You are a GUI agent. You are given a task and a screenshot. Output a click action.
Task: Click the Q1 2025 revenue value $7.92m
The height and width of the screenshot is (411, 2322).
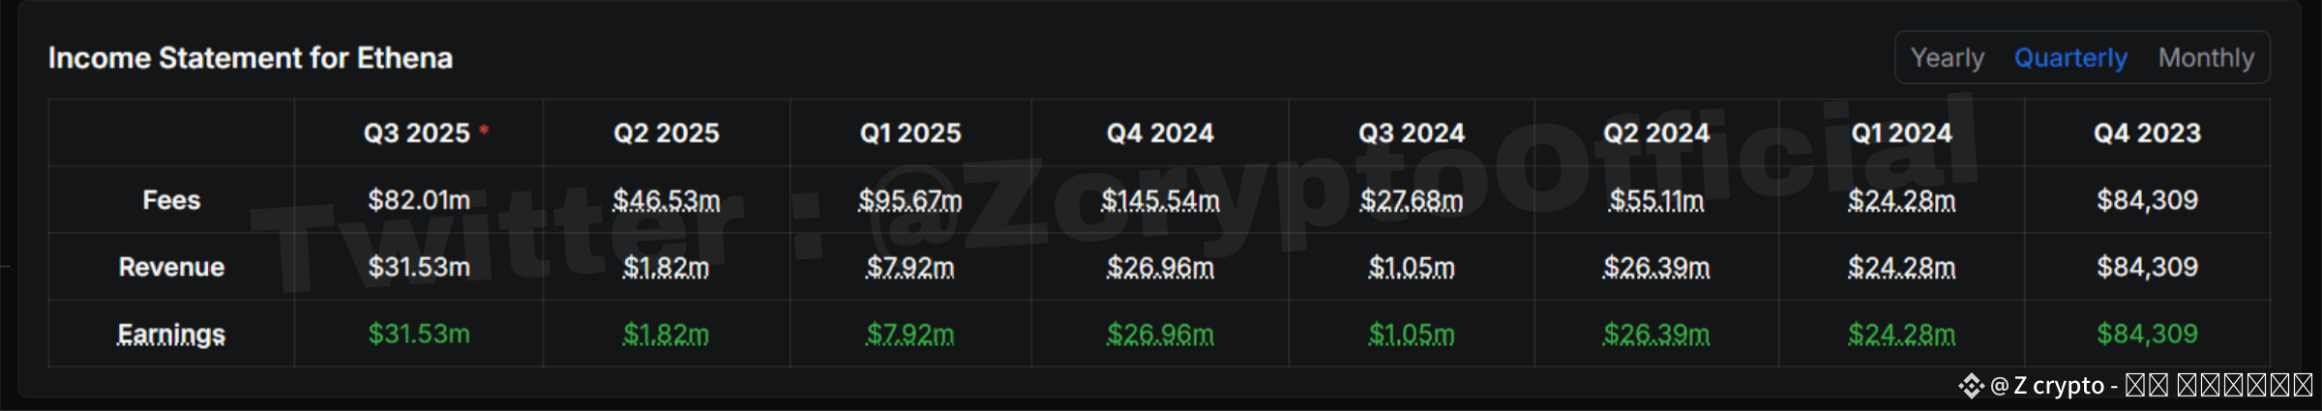point(910,268)
